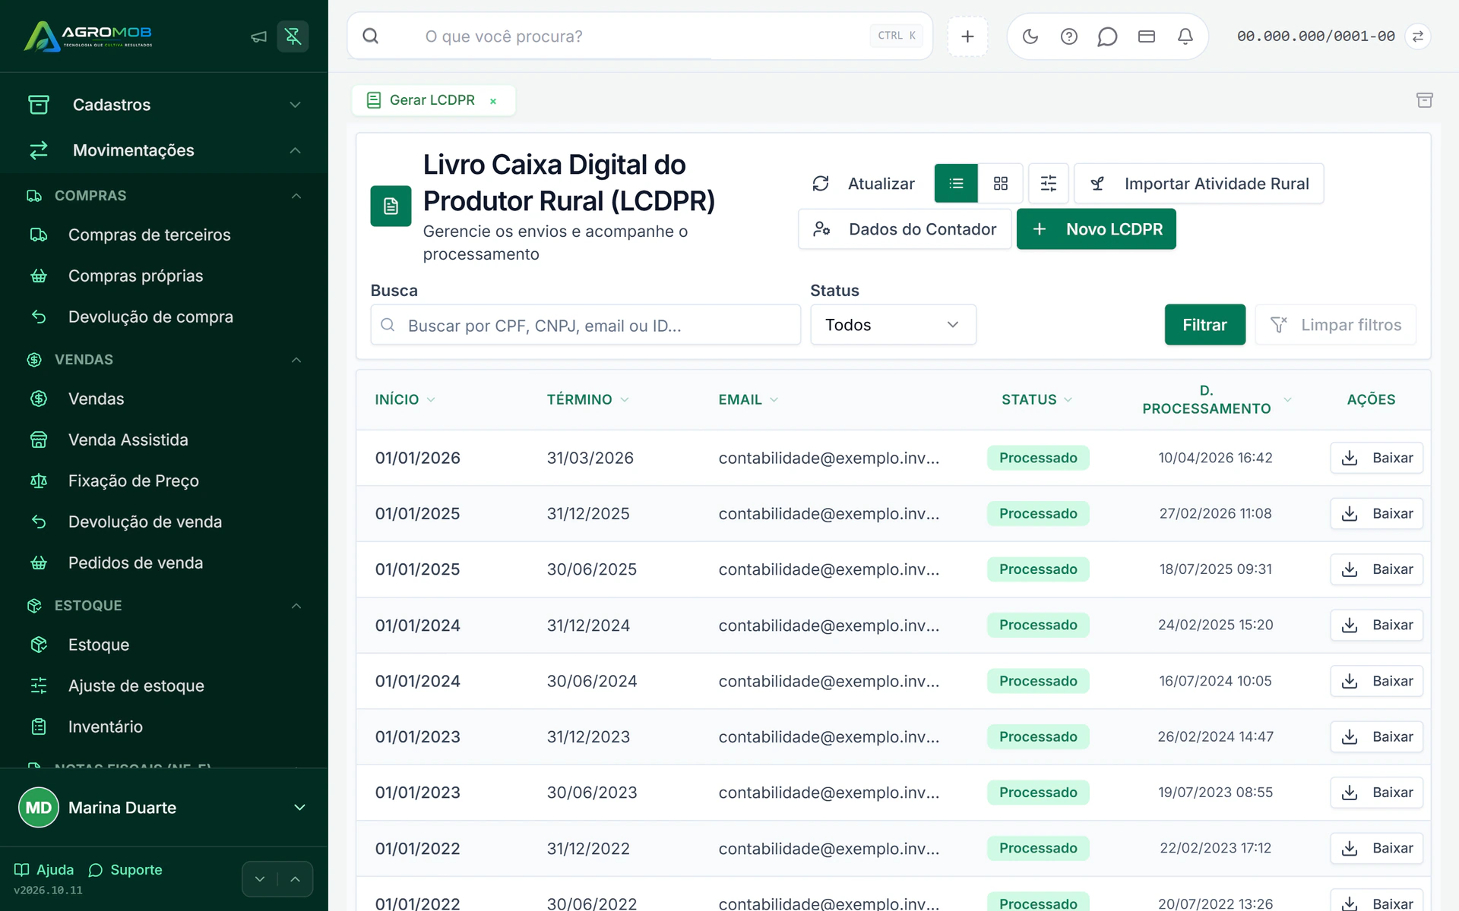Focus the global search O que você procura
Screen dimensions: 1459x911
(x=640, y=36)
